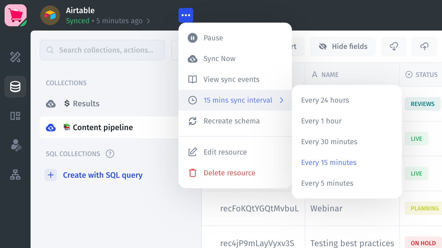Viewport: 442px width, 248px height.
Task: Focus the Search collections input field
Action: 102,50
